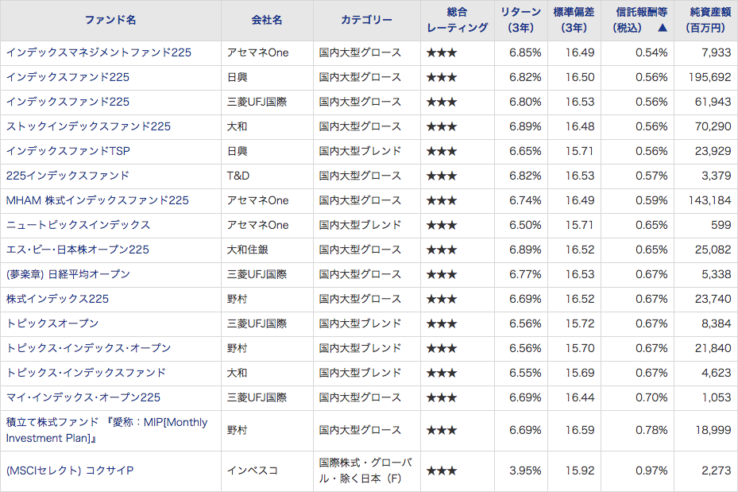
Task: Click the 0.97% fee value
Action: pos(651,471)
